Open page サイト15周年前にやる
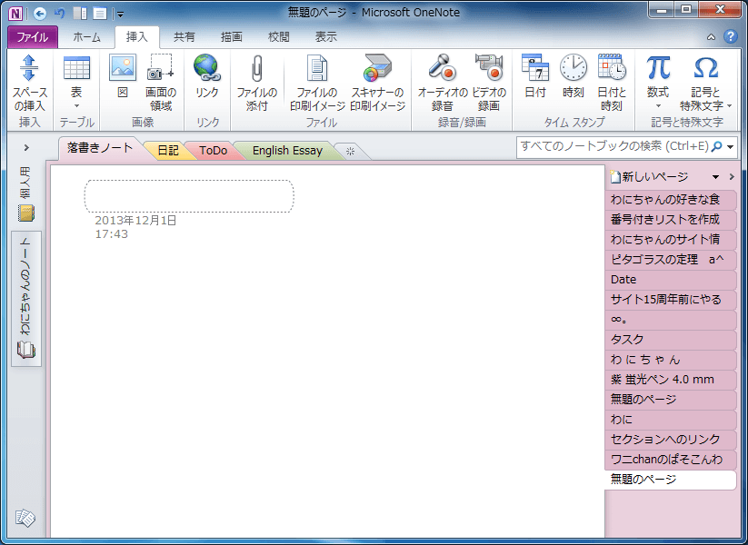Viewport: 748px width, 545px height. pyautogui.click(x=670, y=300)
